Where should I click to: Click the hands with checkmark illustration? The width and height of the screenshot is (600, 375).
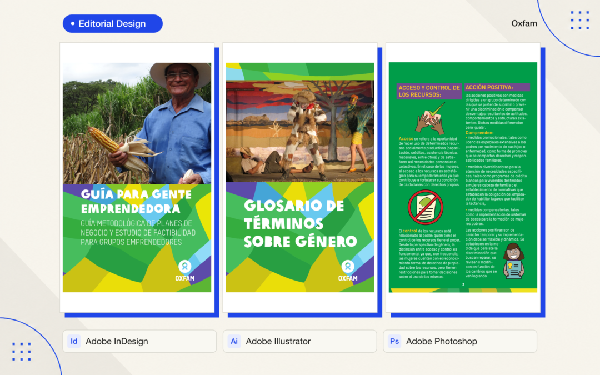point(431,118)
